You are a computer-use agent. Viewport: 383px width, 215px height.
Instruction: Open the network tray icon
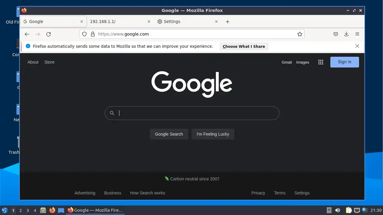click(x=357, y=210)
